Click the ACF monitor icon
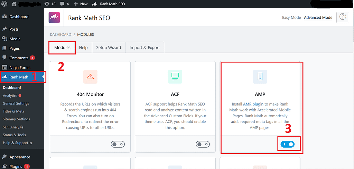 (175, 77)
